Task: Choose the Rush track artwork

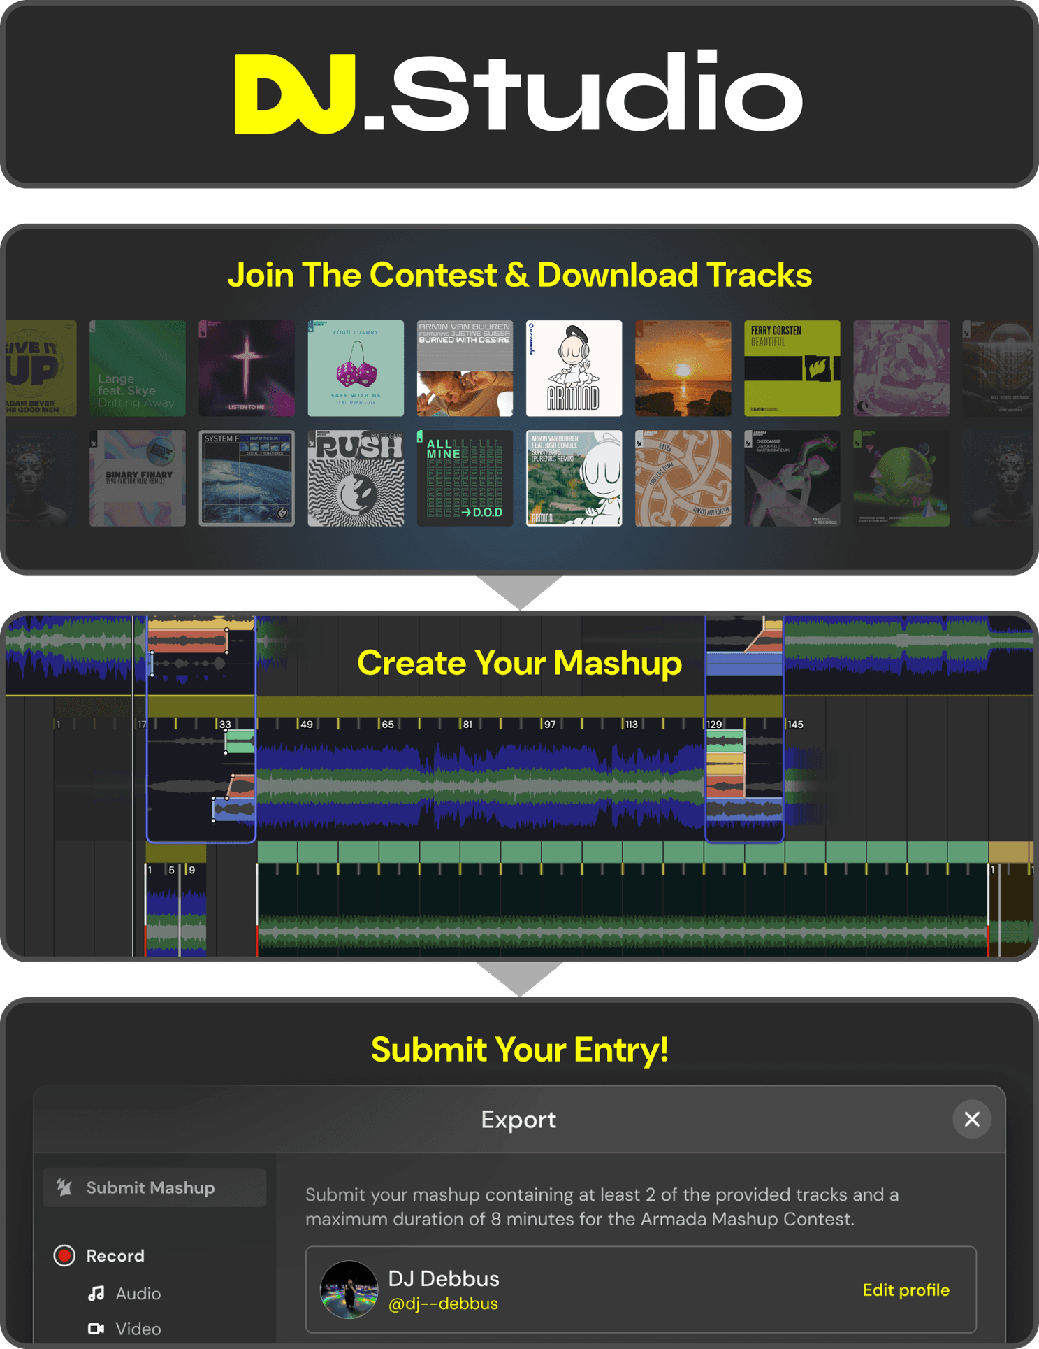Action: click(x=356, y=478)
